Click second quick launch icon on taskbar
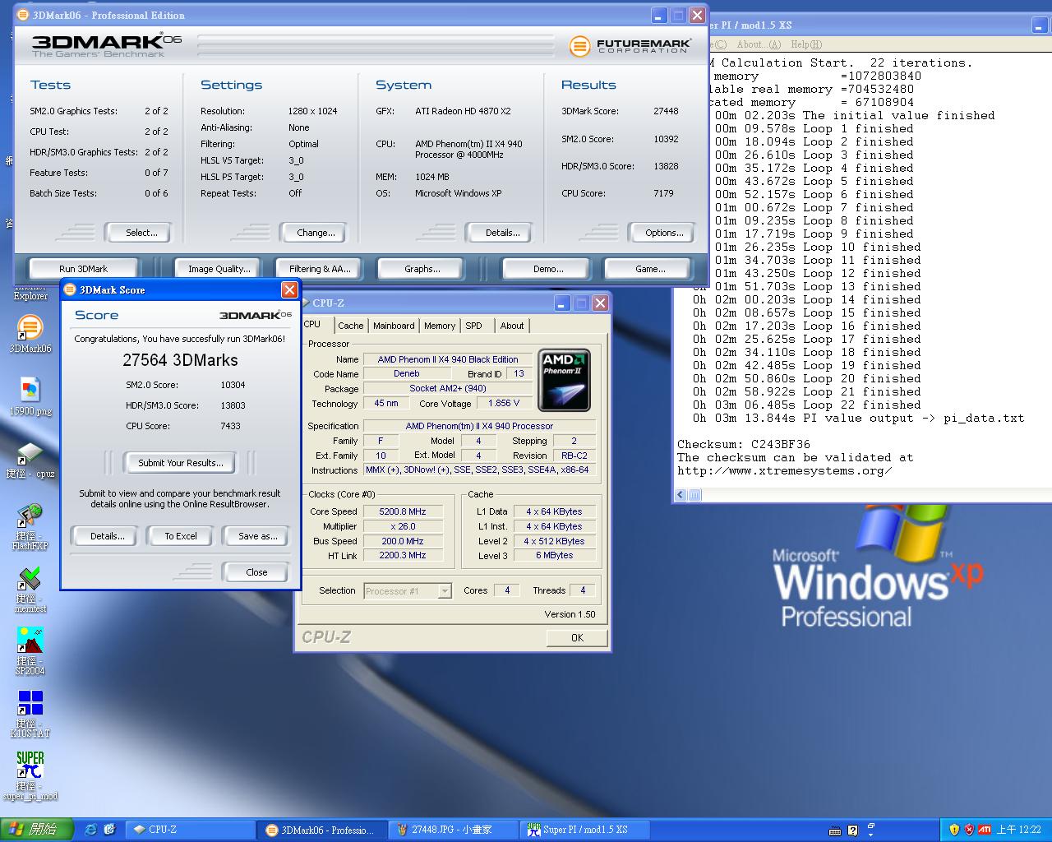The height and width of the screenshot is (842, 1052). coord(109,830)
